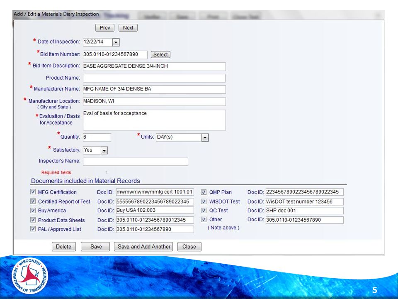Uncheck the QMP Plan checkbox
The height and width of the screenshot is (299, 398).
tap(204, 192)
